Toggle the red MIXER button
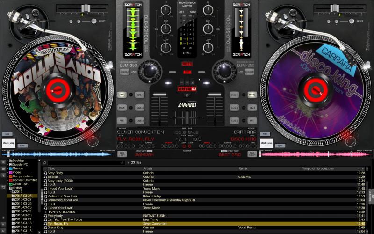Screen dimensions: 374x234 point(187,64)
